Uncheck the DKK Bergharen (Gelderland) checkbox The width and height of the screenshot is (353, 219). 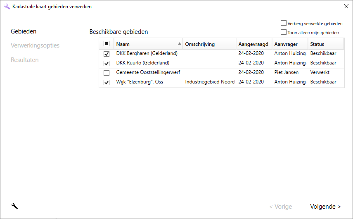(x=107, y=54)
